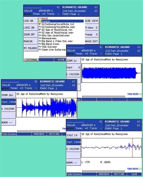Image resolution: width=143 pixels, height=177 pixels.
Task: Click the ZOOM 16x button
Action: (8, 95)
